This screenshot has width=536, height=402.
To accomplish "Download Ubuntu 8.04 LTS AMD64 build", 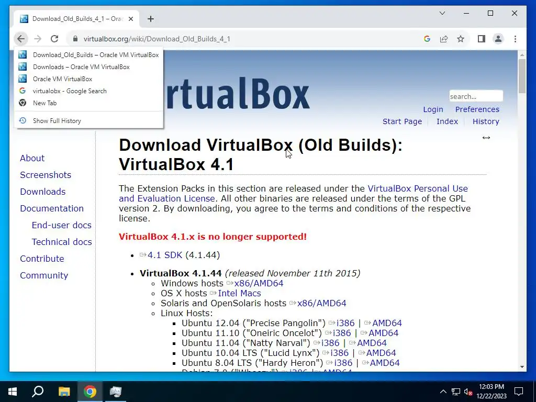I will [385, 363].
